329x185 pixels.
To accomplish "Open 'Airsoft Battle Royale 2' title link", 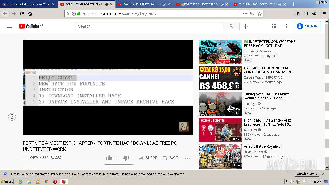I will pyautogui.click(x=262, y=146).
